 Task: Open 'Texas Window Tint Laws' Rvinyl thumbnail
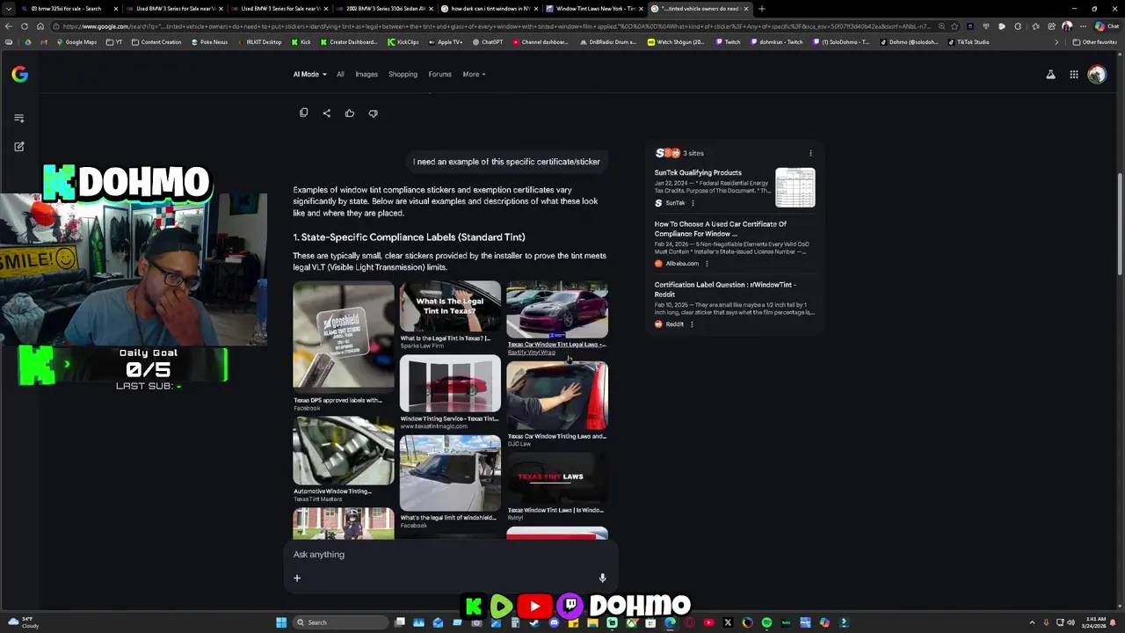point(556,477)
